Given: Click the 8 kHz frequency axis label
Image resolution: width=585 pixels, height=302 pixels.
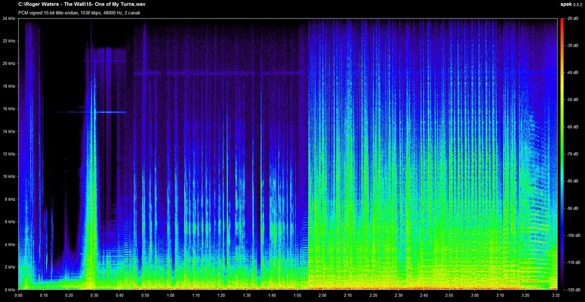Looking at the screenshot, I should (x=10, y=199).
